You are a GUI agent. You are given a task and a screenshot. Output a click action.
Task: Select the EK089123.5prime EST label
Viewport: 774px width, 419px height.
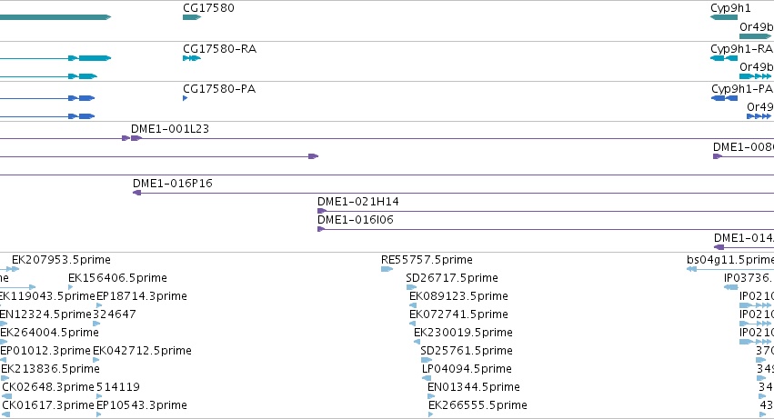click(458, 296)
